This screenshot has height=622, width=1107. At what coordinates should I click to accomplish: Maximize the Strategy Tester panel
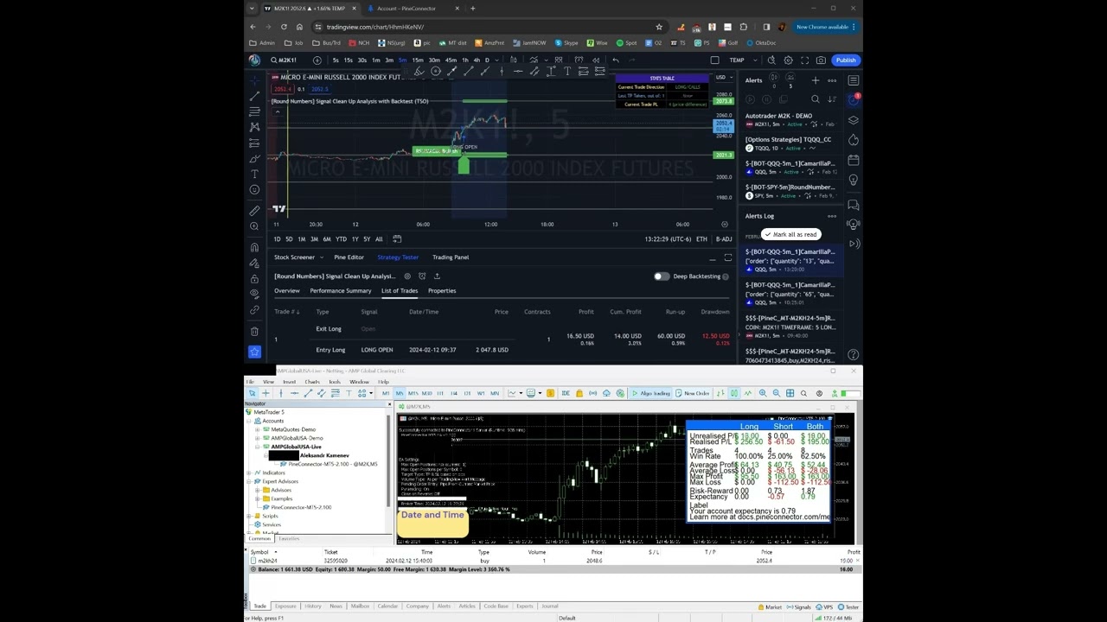728,257
